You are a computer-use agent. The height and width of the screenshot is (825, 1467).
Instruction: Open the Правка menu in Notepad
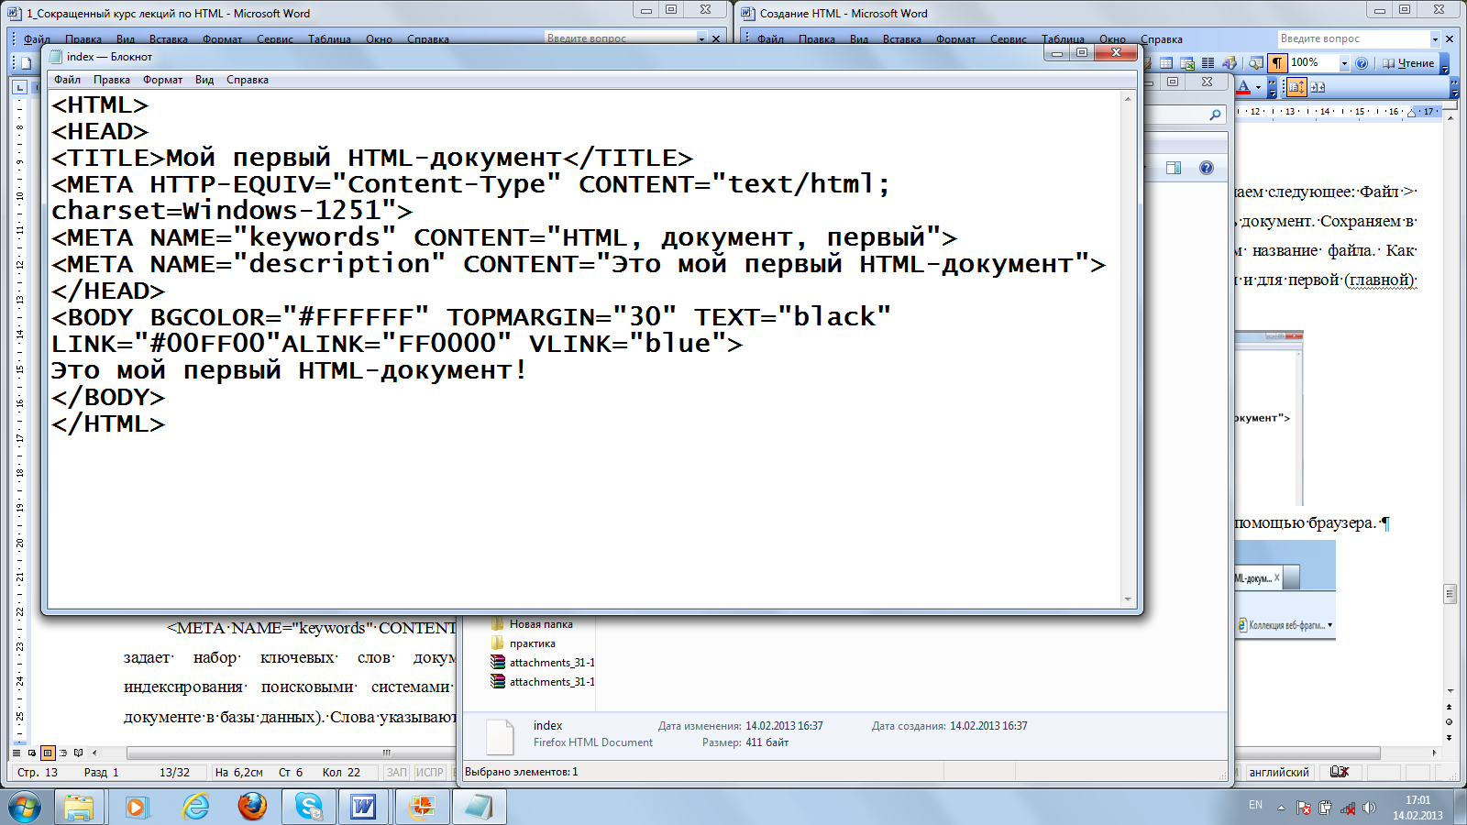(111, 80)
